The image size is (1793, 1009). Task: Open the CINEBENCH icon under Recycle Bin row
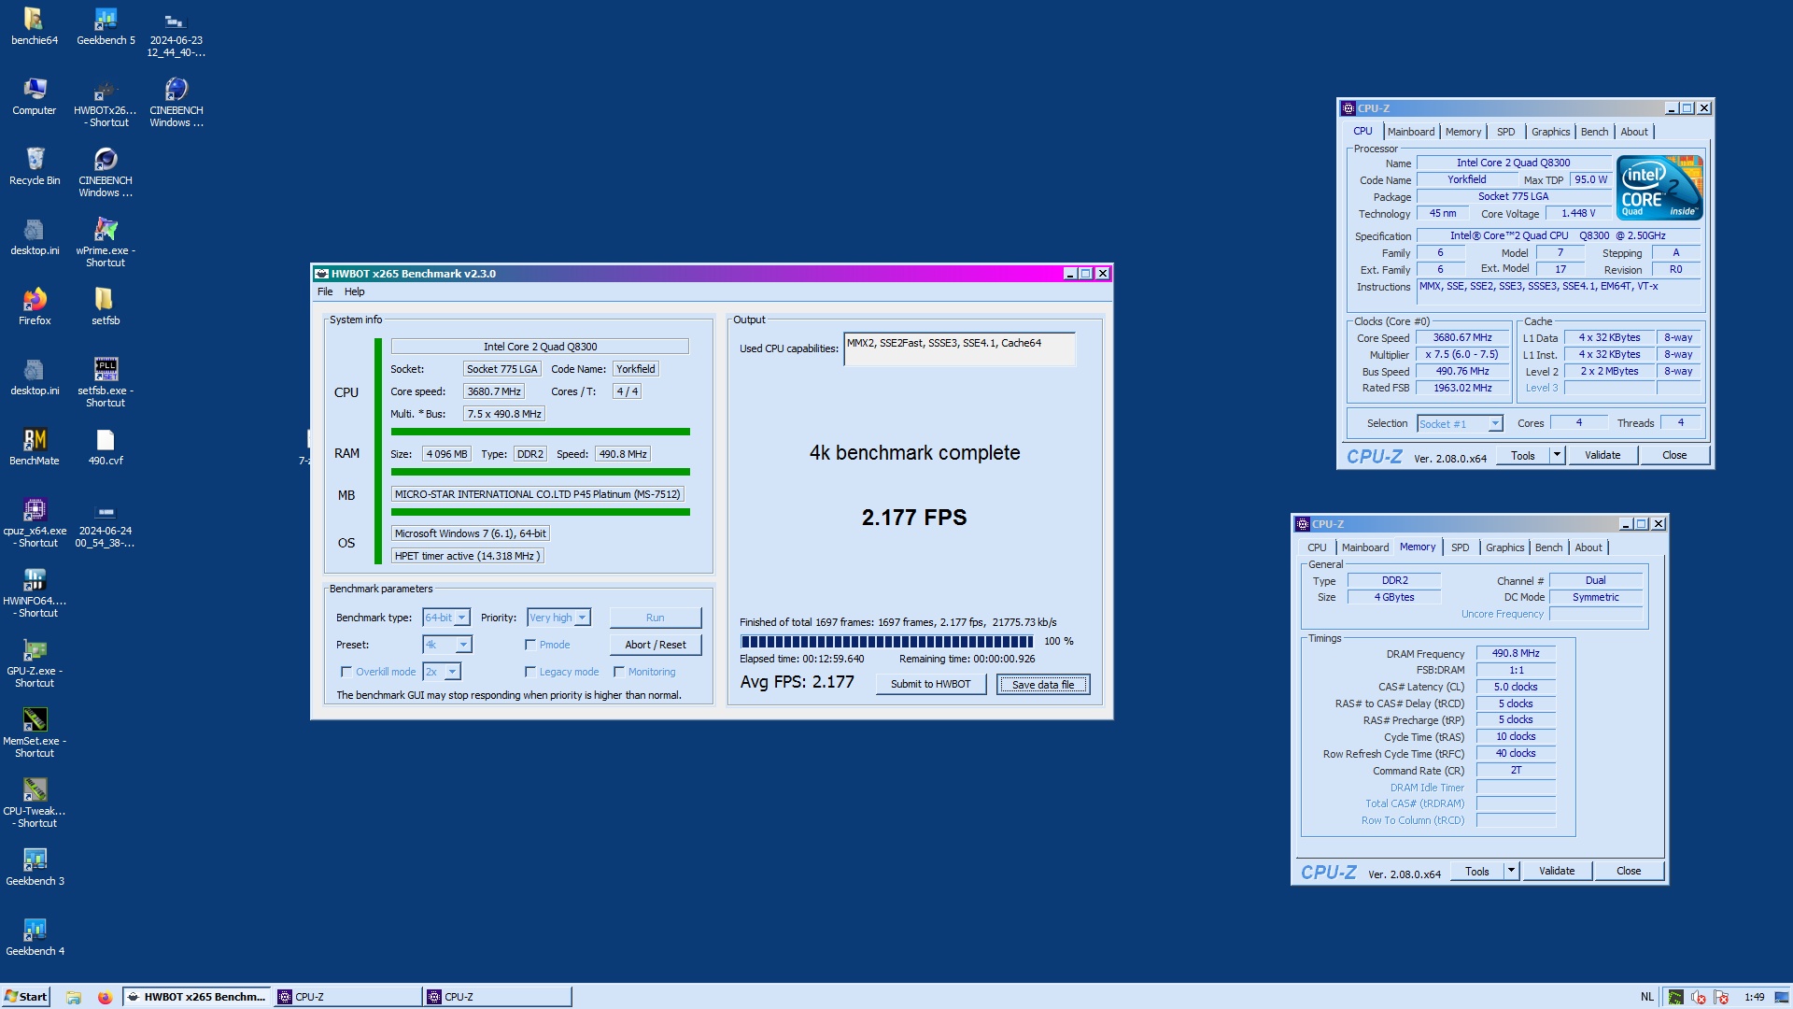106,173
